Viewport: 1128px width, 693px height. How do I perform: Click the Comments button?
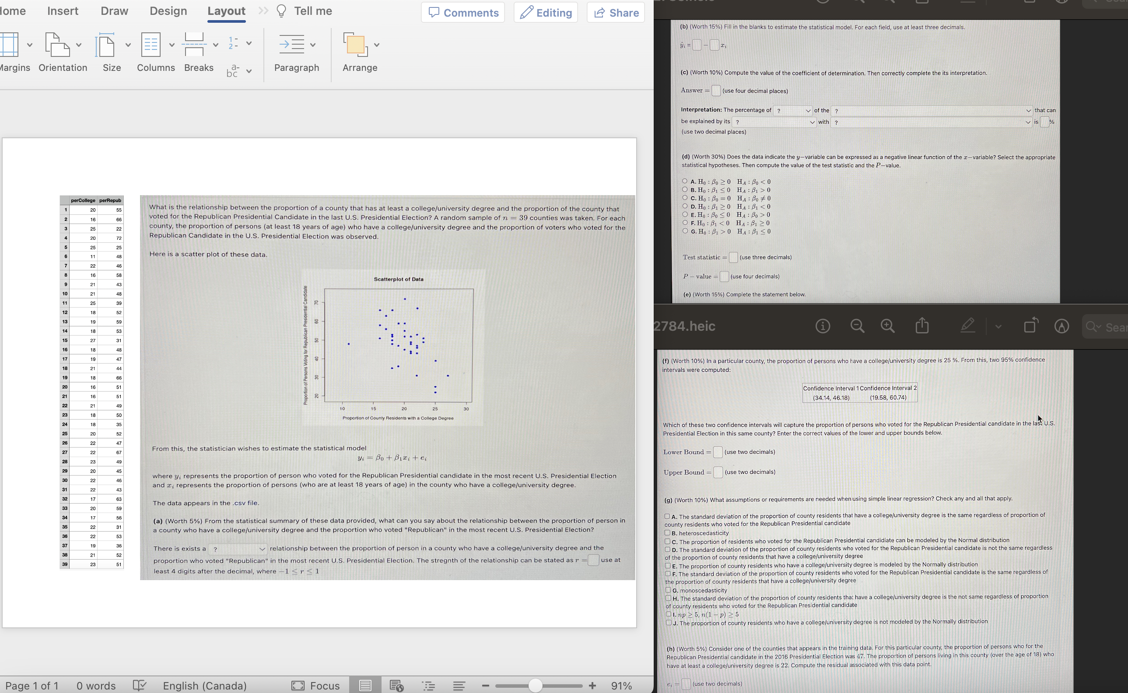pyautogui.click(x=463, y=12)
